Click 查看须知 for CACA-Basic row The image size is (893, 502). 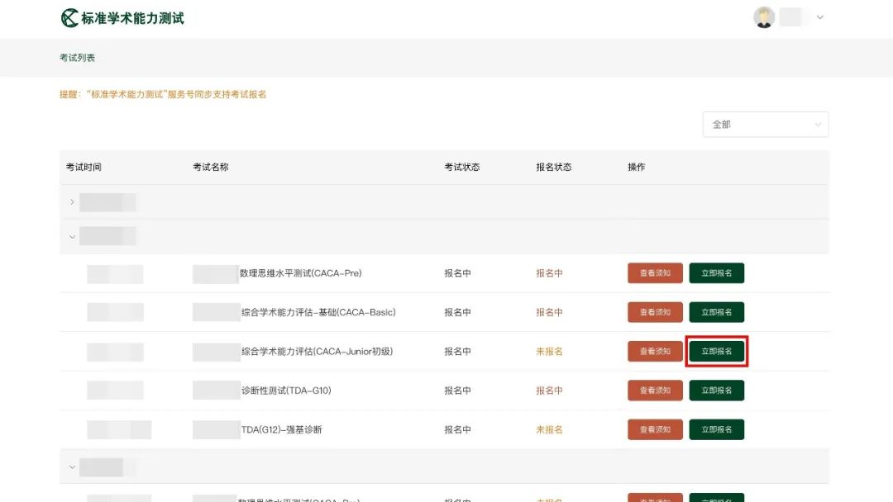coord(655,312)
